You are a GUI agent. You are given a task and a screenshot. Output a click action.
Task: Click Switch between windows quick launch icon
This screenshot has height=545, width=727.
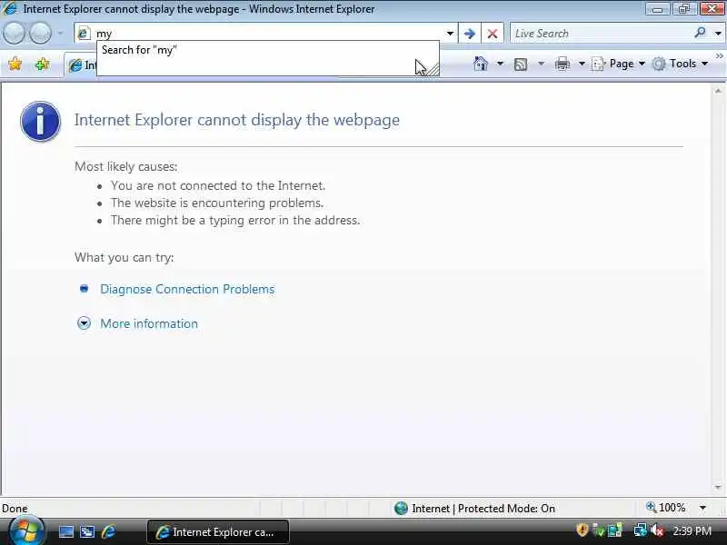click(87, 531)
